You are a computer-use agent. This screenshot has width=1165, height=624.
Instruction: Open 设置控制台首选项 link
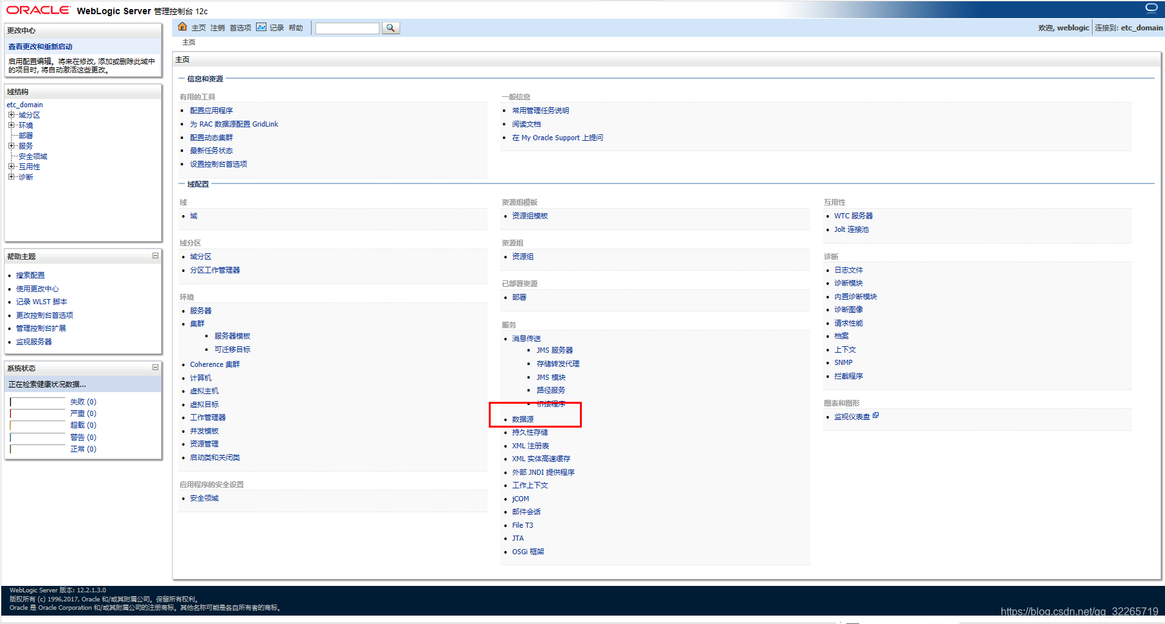[218, 164]
